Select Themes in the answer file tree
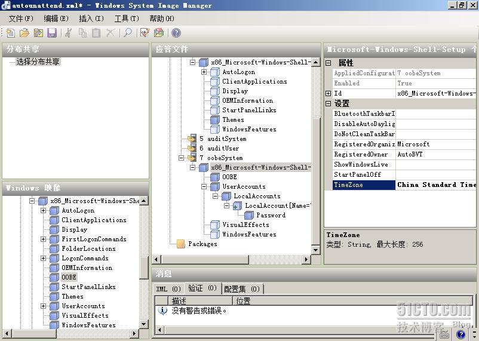479x341 pixels. (233, 119)
